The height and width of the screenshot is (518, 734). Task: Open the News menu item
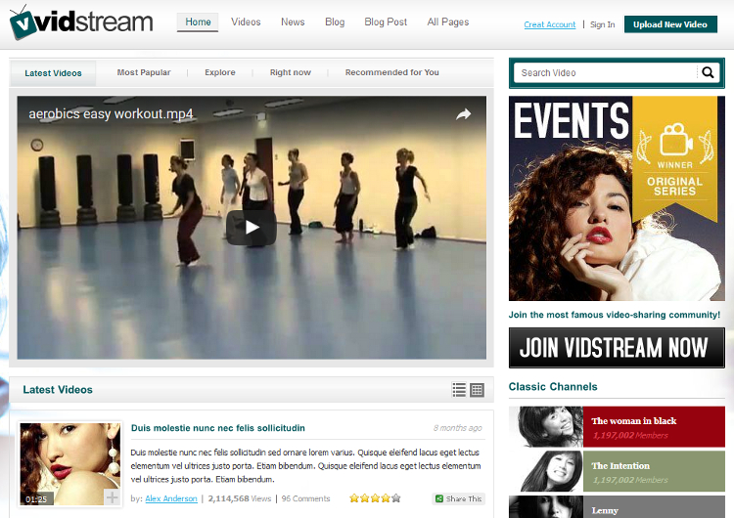coord(293,22)
